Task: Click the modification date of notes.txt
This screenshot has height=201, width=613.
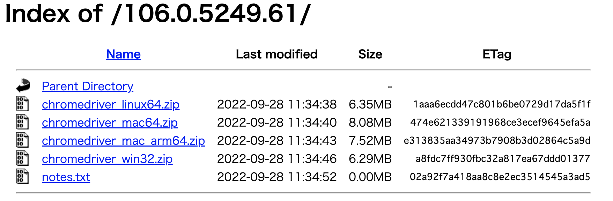Action: [x=277, y=177]
